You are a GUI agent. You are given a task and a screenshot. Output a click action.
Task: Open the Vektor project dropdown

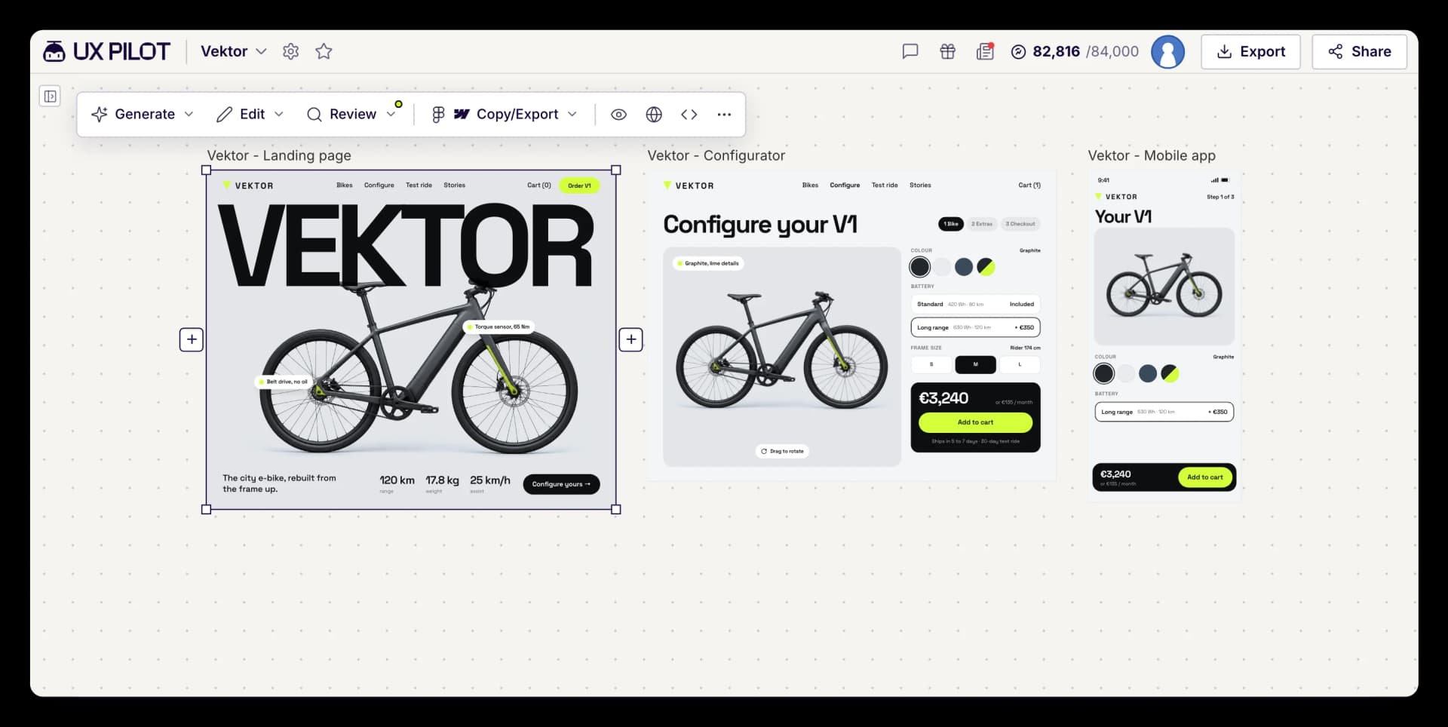(x=234, y=51)
